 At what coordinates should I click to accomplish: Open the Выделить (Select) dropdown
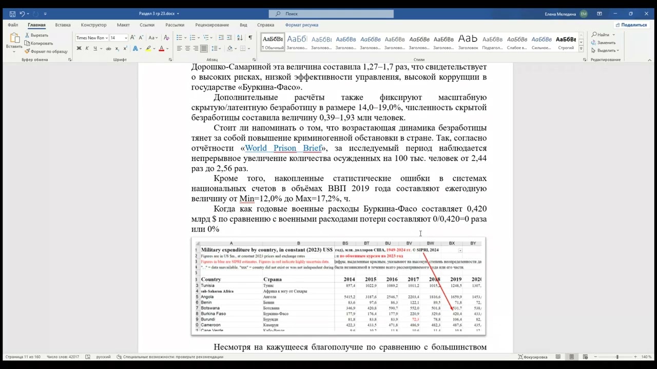point(605,50)
